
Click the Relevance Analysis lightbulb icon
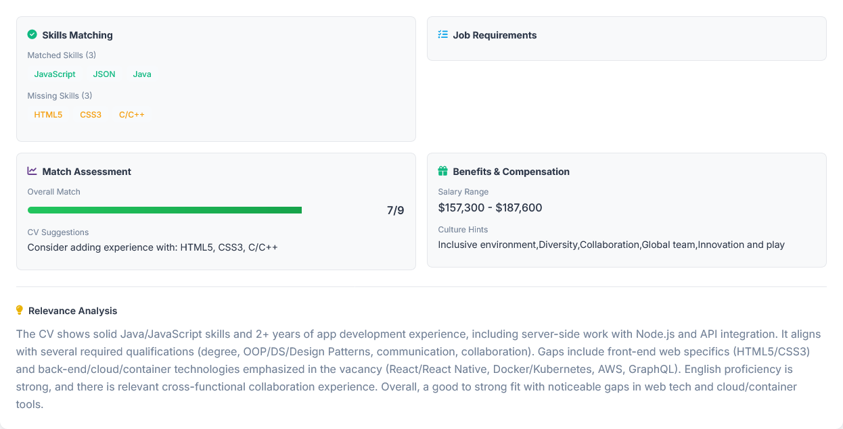20,310
